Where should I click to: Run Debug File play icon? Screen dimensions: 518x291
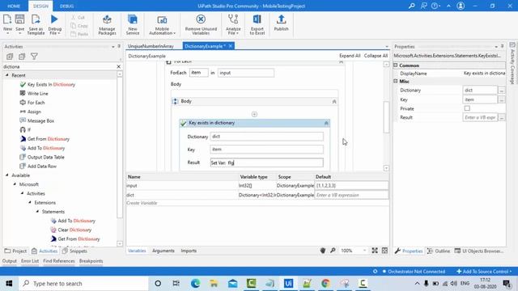click(x=54, y=24)
